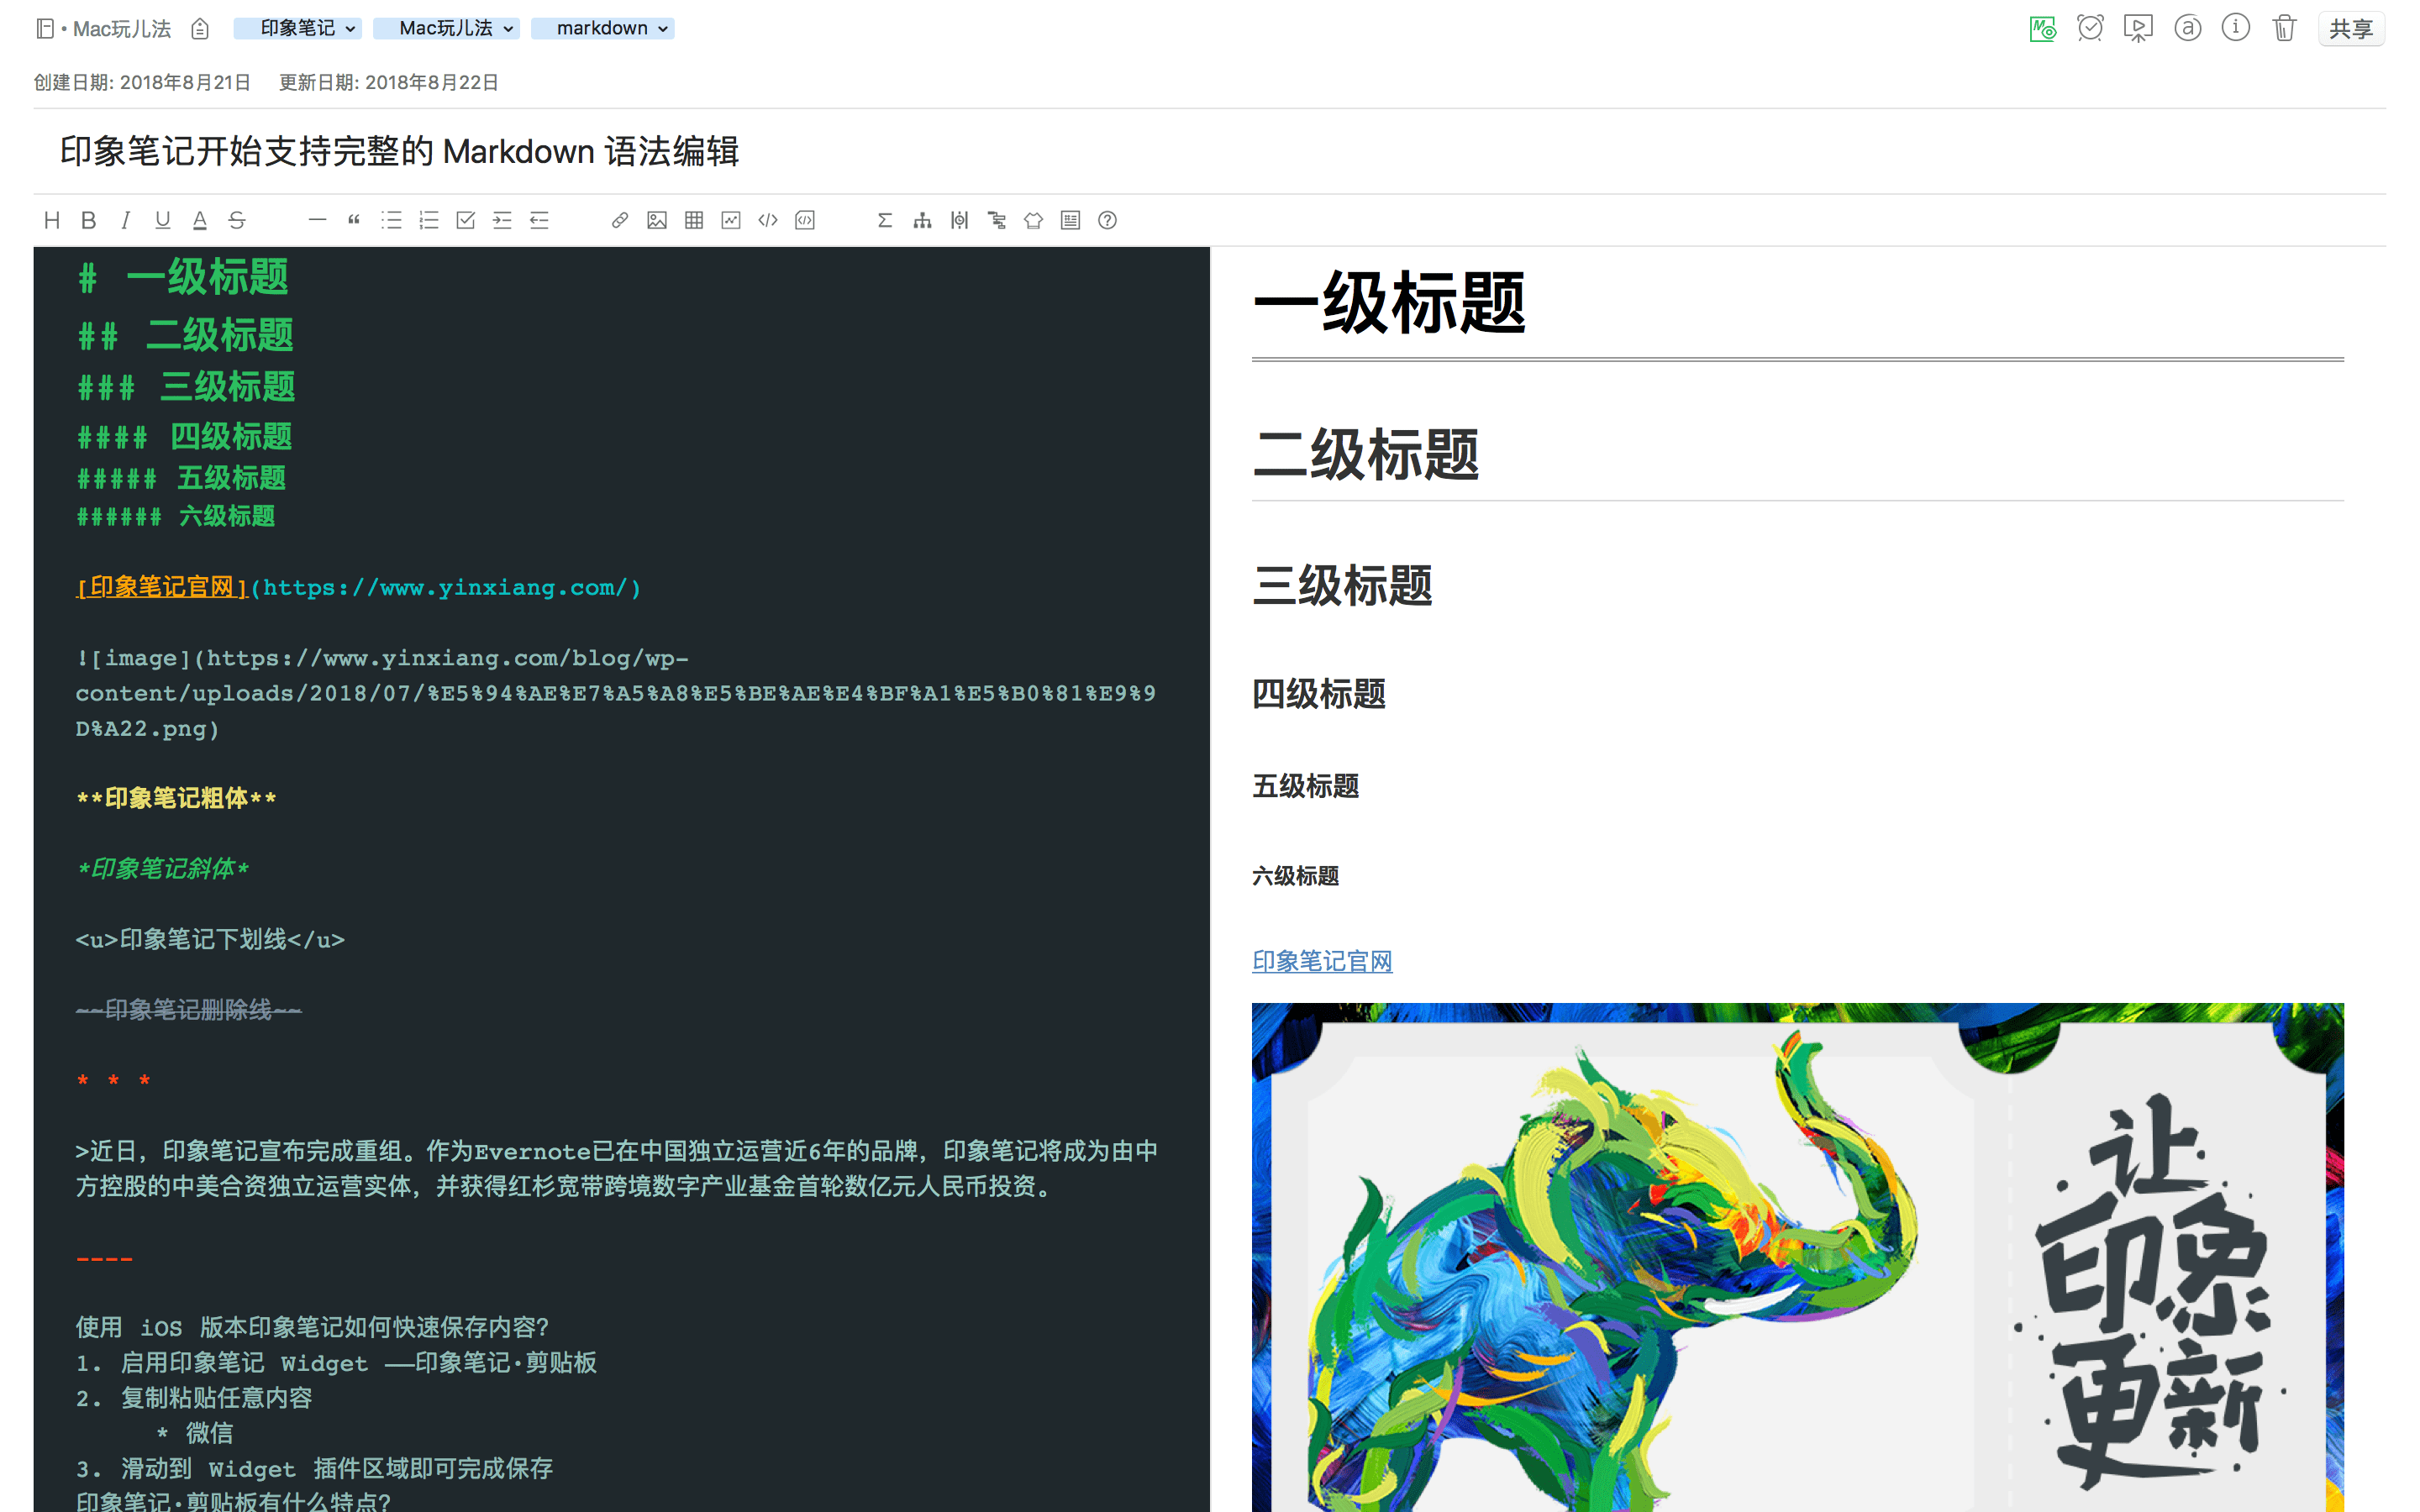Click the '* 微信' bullet line in editor

[x=195, y=1432]
